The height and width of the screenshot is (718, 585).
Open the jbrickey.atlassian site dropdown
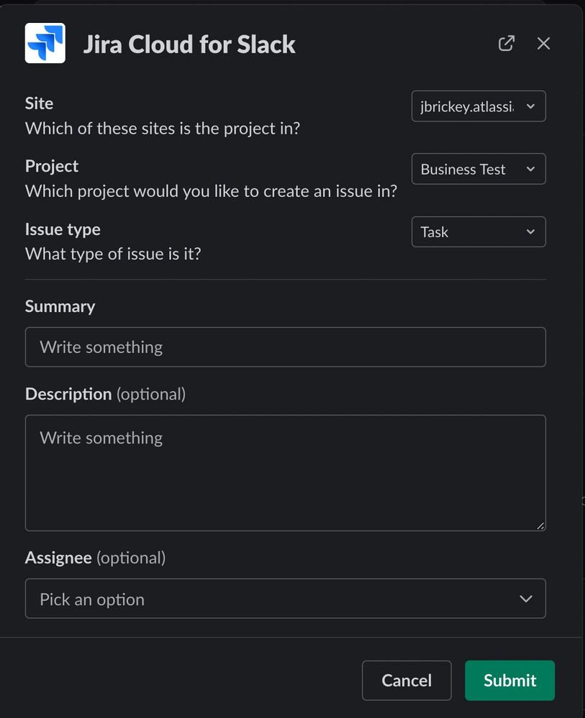tap(479, 106)
